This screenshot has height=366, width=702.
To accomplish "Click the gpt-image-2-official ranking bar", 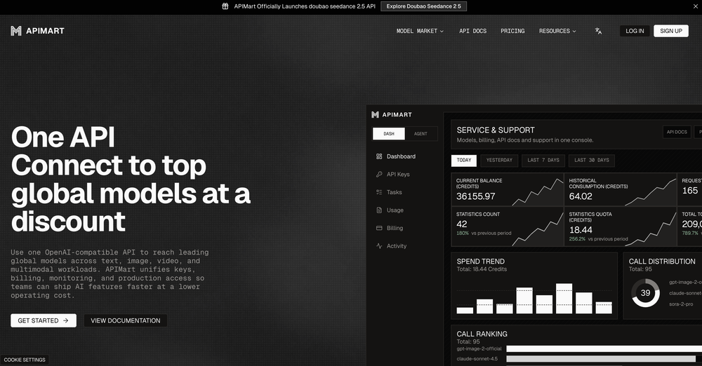I will 604,348.
